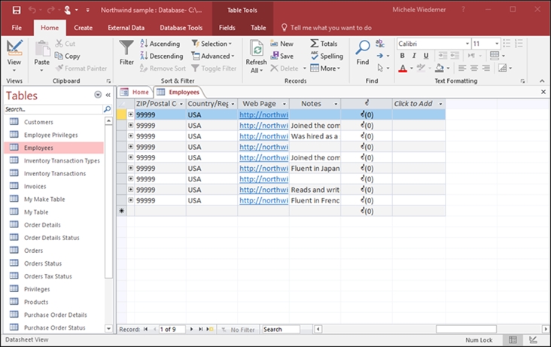
Task: Click the horizontal scrollbar thumb
Action: (466, 329)
